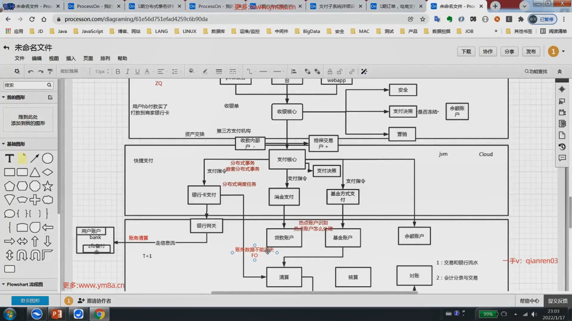
Task: Click the insert link chain icon
Action: tap(352, 71)
